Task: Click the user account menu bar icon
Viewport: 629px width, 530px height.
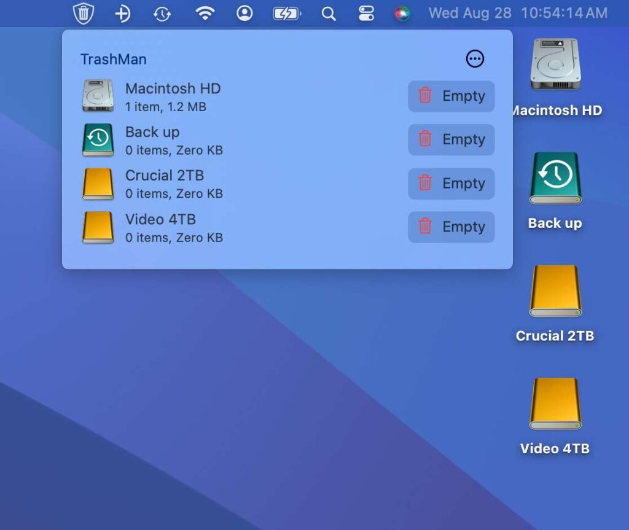Action: (244, 12)
